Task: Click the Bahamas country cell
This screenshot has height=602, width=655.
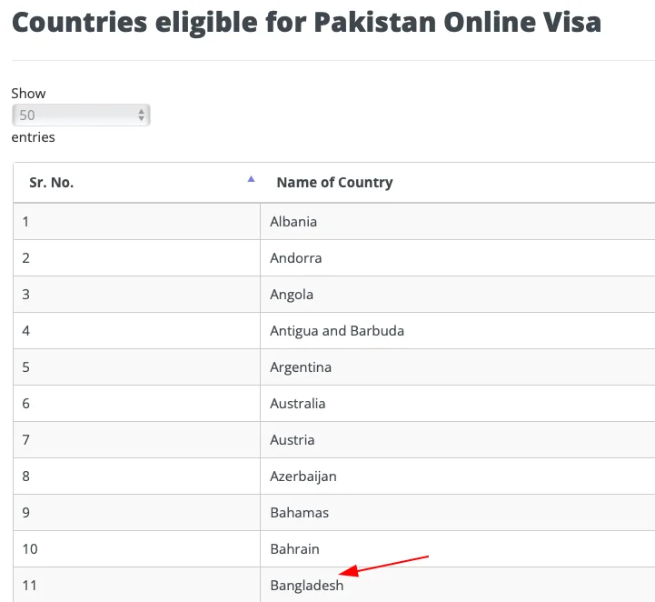Action: click(x=300, y=513)
